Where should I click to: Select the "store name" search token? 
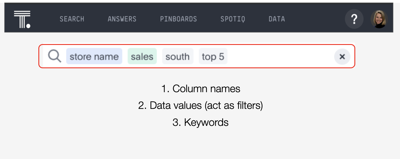[x=94, y=56]
